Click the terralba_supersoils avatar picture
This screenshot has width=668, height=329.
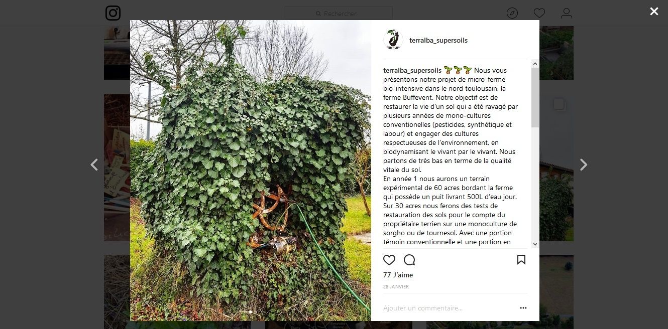[x=393, y=40]
